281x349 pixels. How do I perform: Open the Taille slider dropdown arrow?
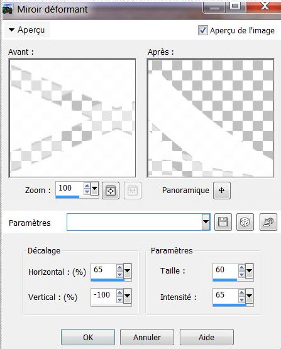249,271
